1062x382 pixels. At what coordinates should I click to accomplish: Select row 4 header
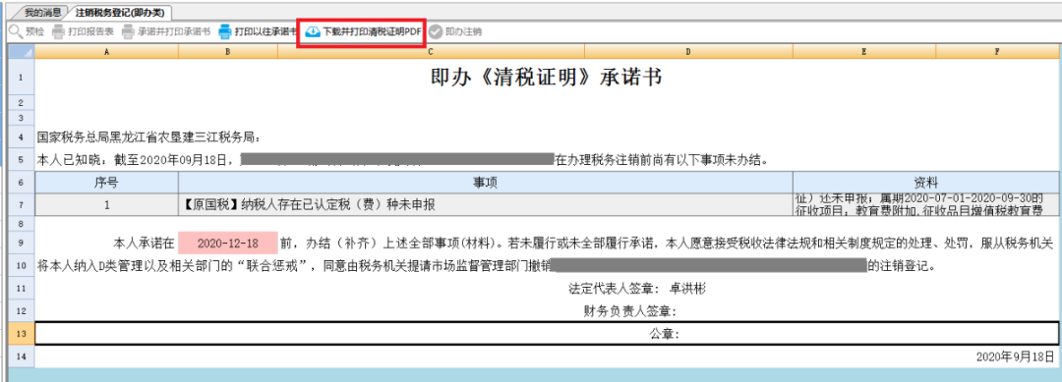pyautogui.click(x=21, y=137)
